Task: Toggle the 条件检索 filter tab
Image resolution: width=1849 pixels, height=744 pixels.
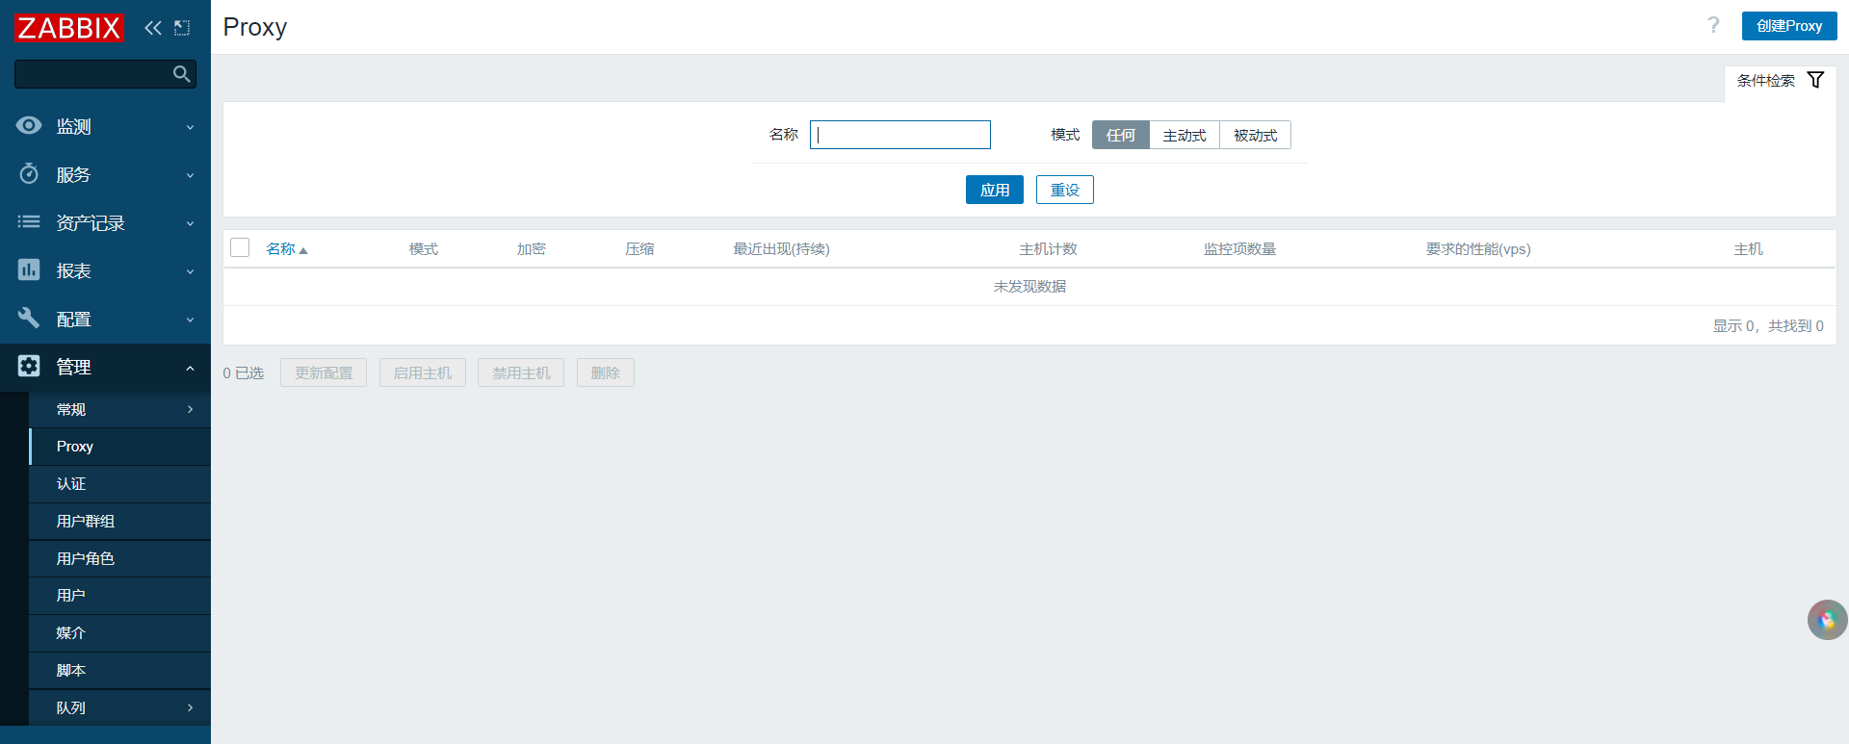Action: (1780, 81)
